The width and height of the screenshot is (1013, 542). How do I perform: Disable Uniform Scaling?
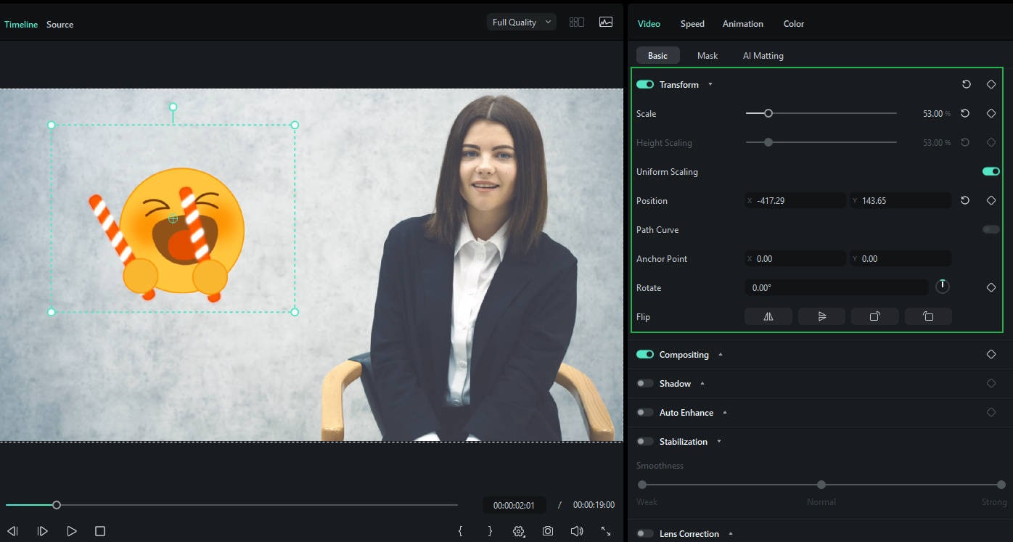pos(990,171)
